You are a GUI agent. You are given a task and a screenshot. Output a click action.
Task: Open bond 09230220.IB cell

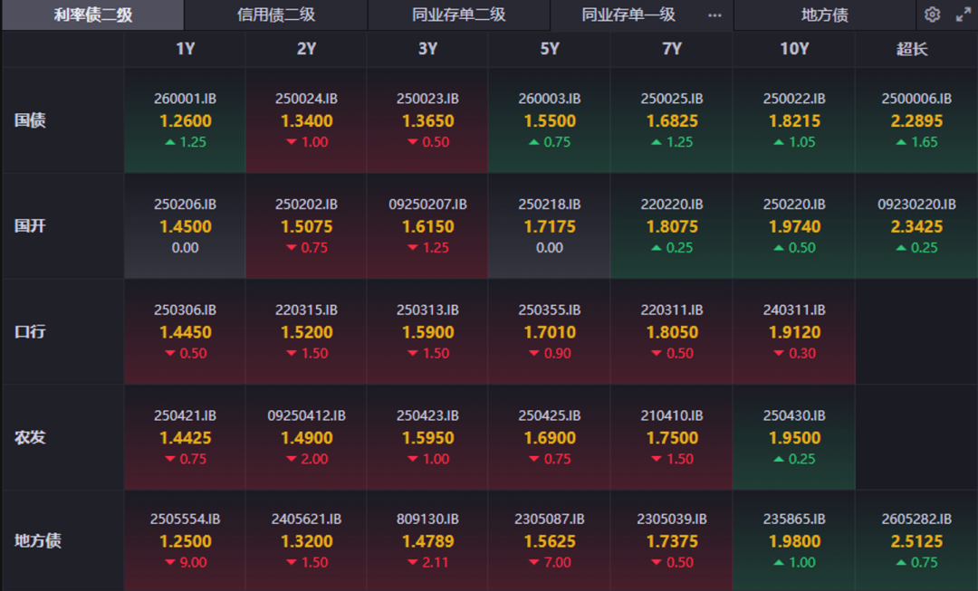click(x=916, y=225)
